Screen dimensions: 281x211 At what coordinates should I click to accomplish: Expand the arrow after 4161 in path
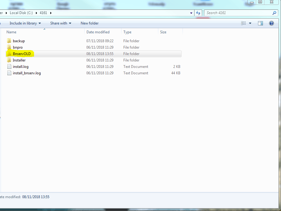(x=51, y=13)
